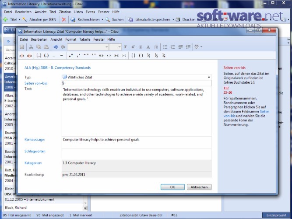The image size is (292, 219).
Task: Open font formatting with the A icon
Action: point(148,47)
